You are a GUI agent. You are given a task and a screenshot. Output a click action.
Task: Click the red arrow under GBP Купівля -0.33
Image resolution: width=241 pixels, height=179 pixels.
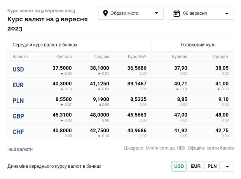point(62,120)
